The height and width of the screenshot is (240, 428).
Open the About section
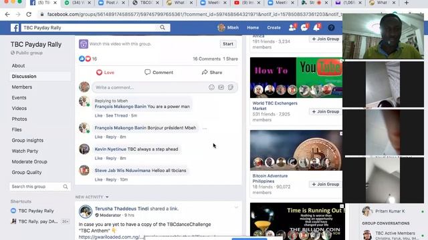[x=18, y=65]
